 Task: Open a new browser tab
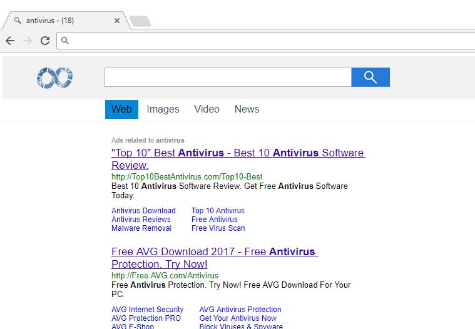(x=140, y=21)
